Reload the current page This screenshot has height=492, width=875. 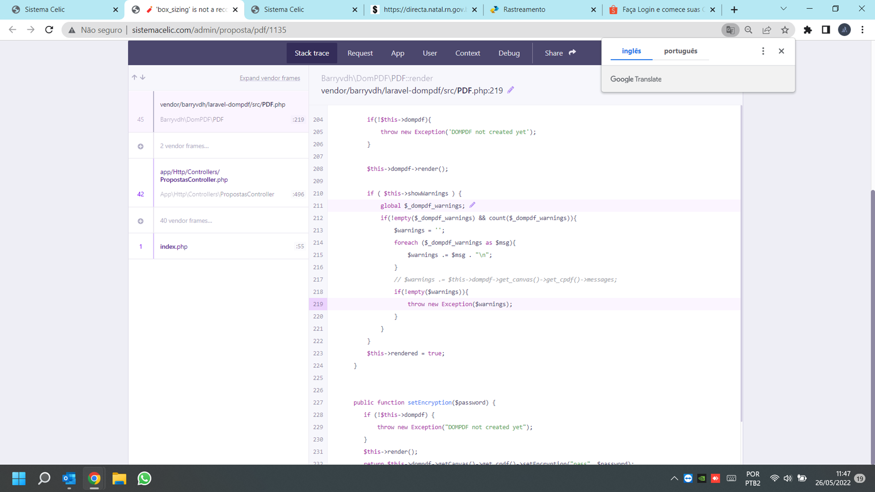(49, 30)
